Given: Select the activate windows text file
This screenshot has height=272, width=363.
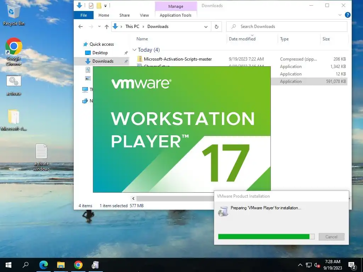Looking at the screenshot, I should point(41,157).
